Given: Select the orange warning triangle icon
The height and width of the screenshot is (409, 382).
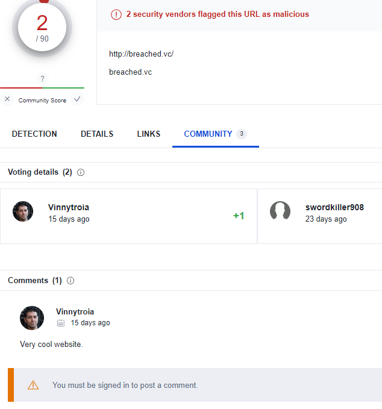Looking at the screenshot, I should click(33, 385).
